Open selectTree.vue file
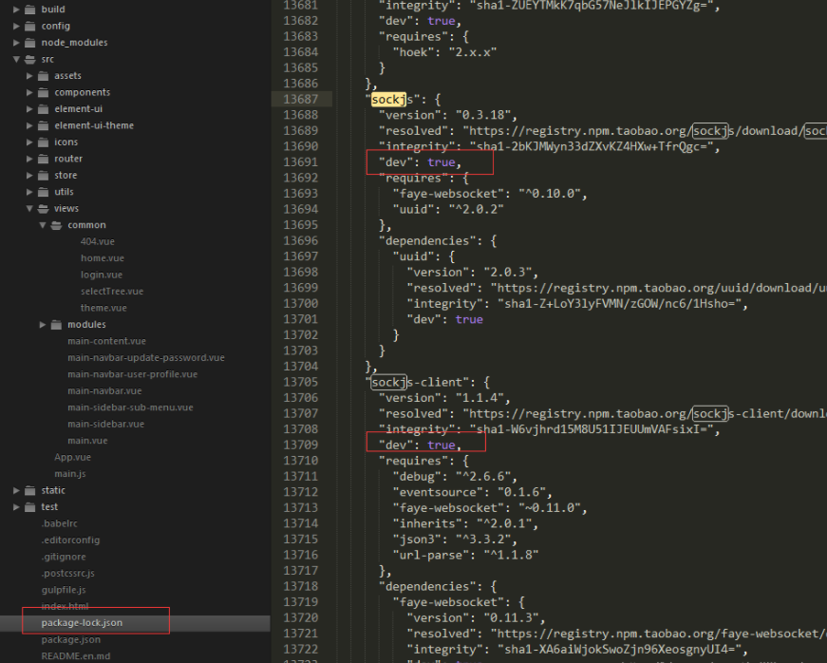This screenshot has height=663, width=827. coord(112,292)
